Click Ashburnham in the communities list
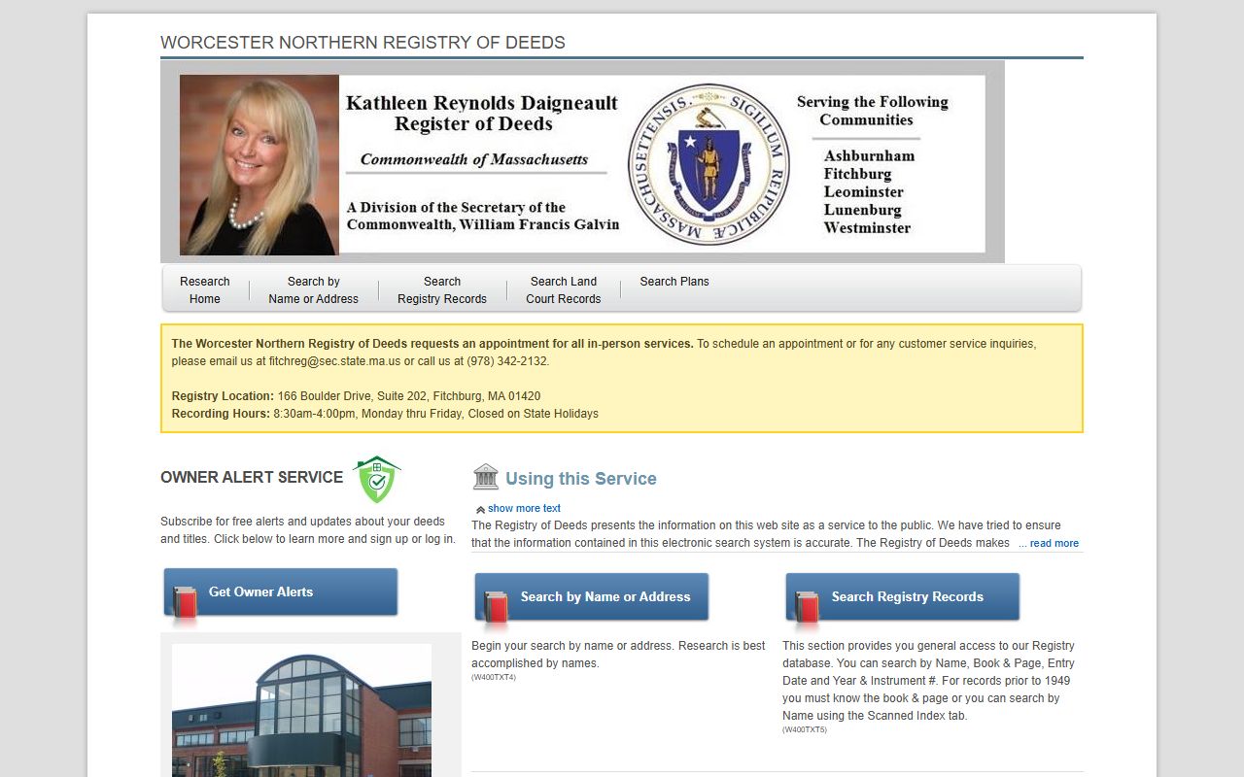Viewport: 1244px width, 777px height. 869,156
